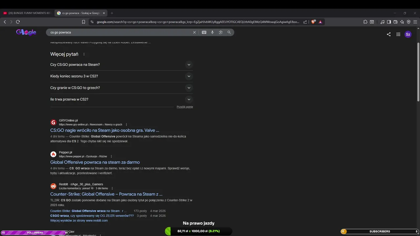
Task: Open the Brave Wallet icon
Action: click(x=395, y=22)
